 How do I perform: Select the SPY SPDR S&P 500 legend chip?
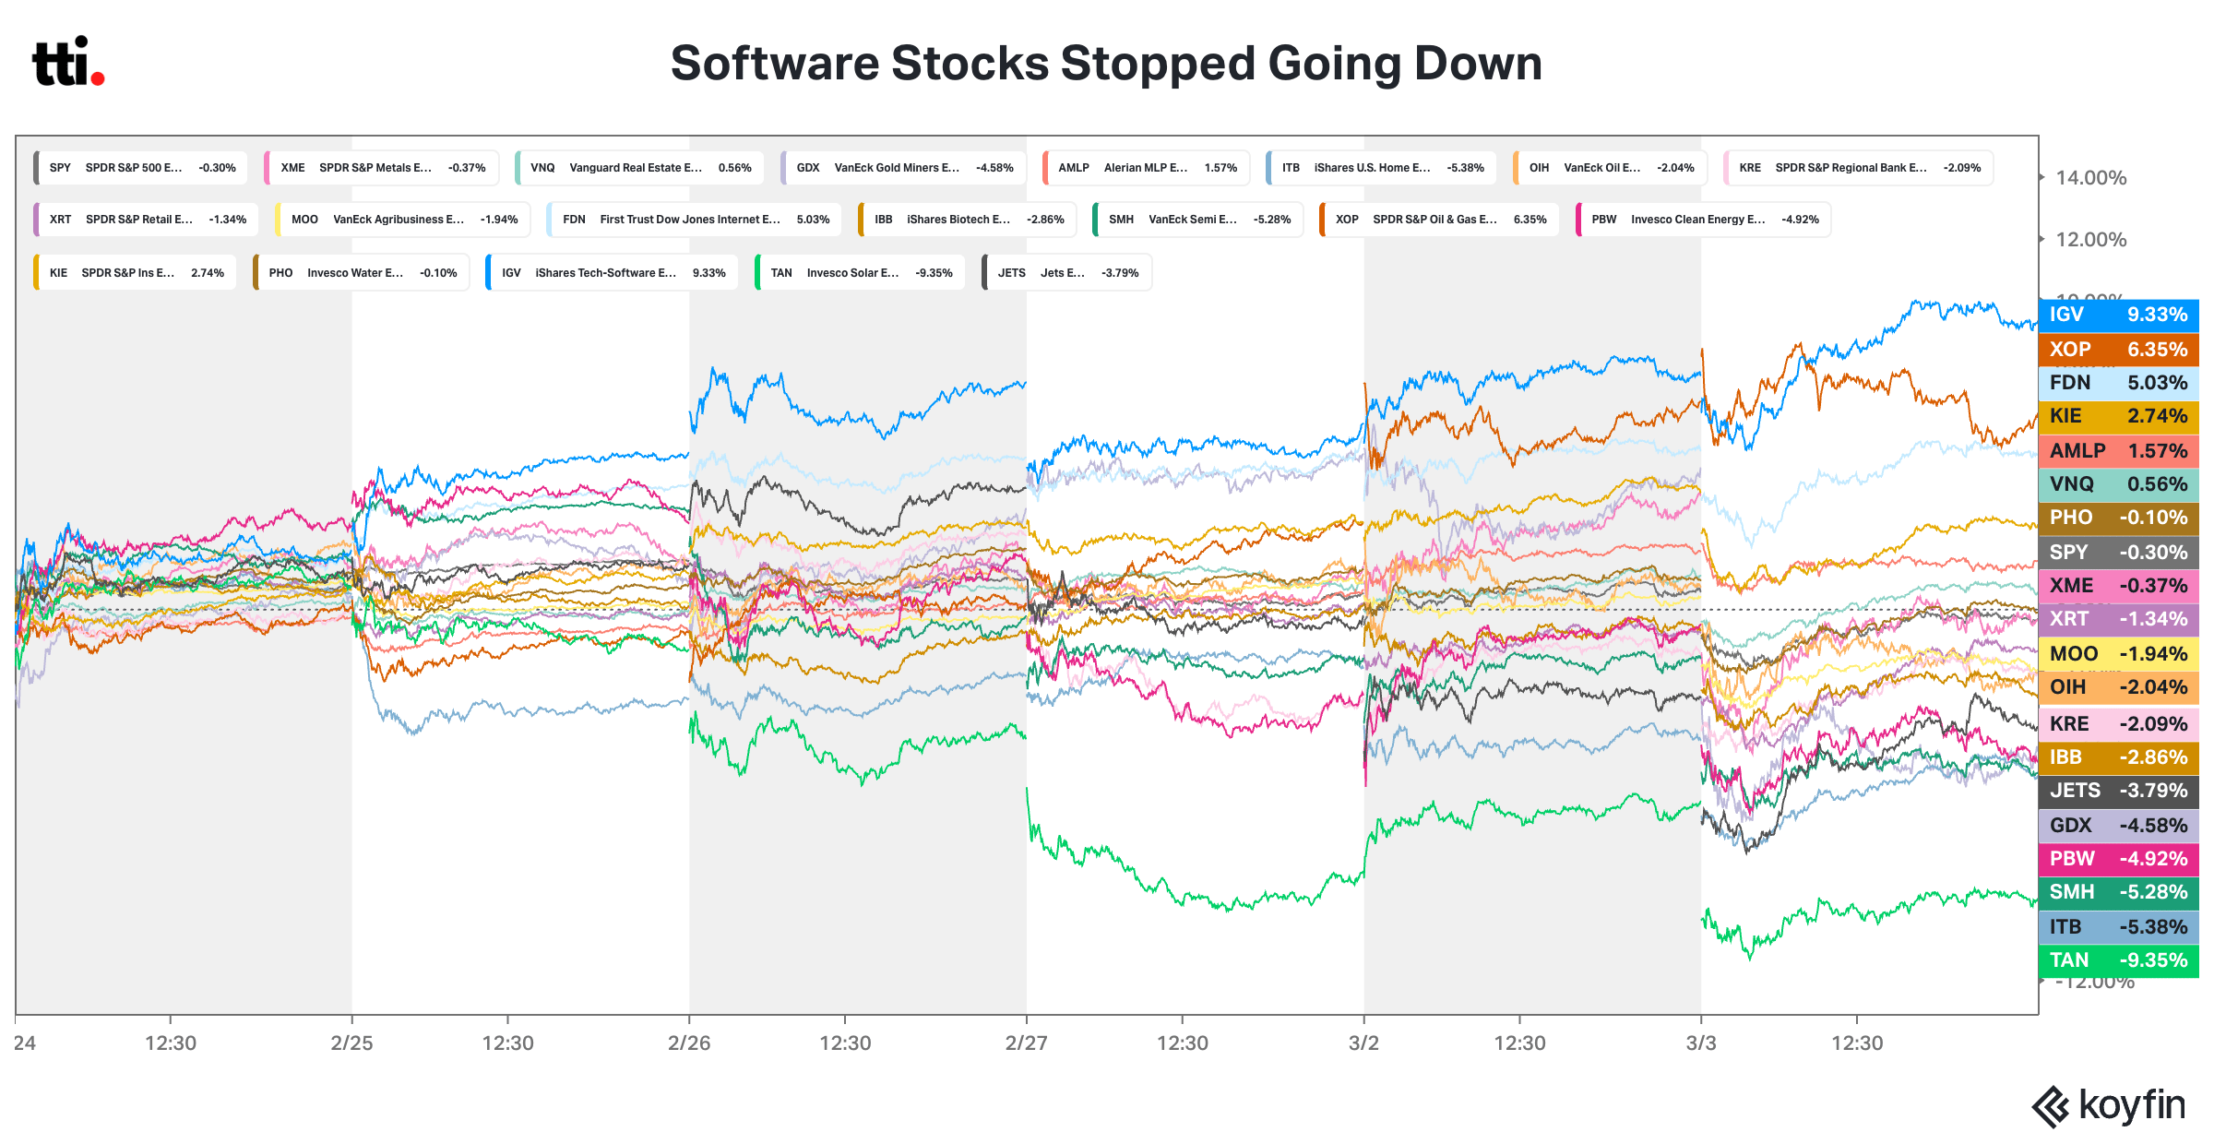coord(141,168)
